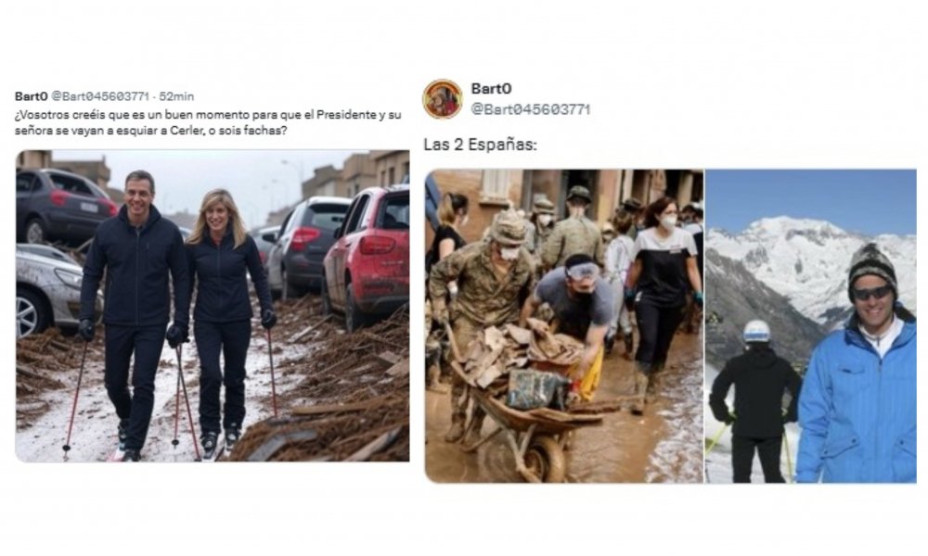Click the 'Las 2 Españas:' tweet text
Screen dimensions: 928x556
click(x=480, y=145)
